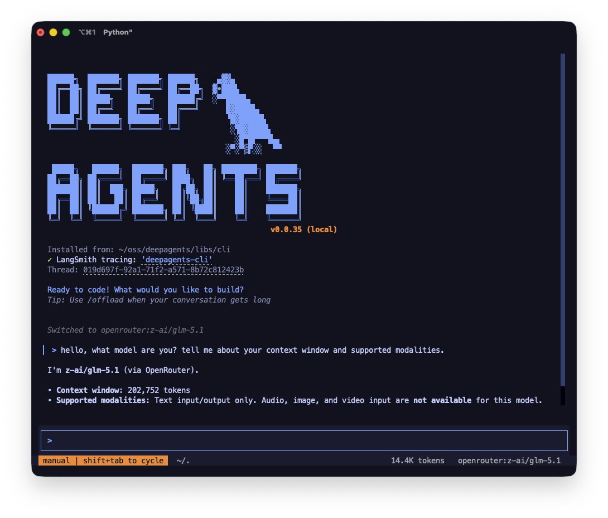
Task: Click the /offload tip line
Action: (x=159, y=300)
